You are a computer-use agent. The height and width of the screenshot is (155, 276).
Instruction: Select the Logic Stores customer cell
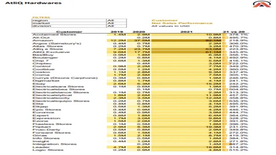tap(48, 150)
